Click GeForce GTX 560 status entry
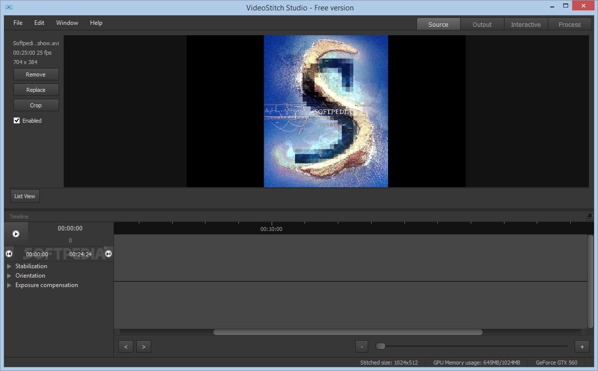 click(557, 363)
